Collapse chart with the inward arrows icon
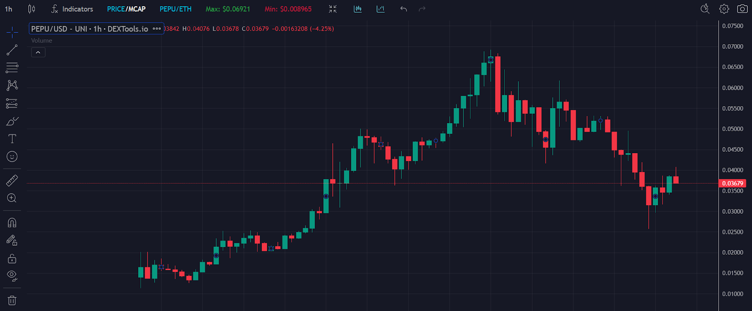752x311 pixels. (333, 9)
